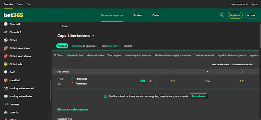This screenshot has width=261, height=120.
Task: Open the Futuras tab
Action: click(128, 46)
